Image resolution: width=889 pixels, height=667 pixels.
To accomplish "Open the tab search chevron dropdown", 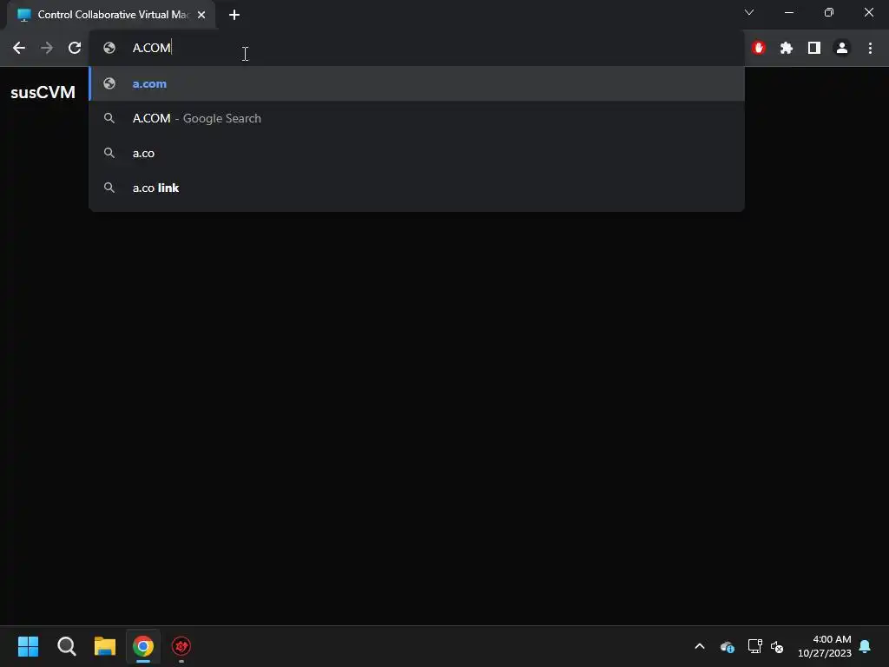I will (749, 12).
